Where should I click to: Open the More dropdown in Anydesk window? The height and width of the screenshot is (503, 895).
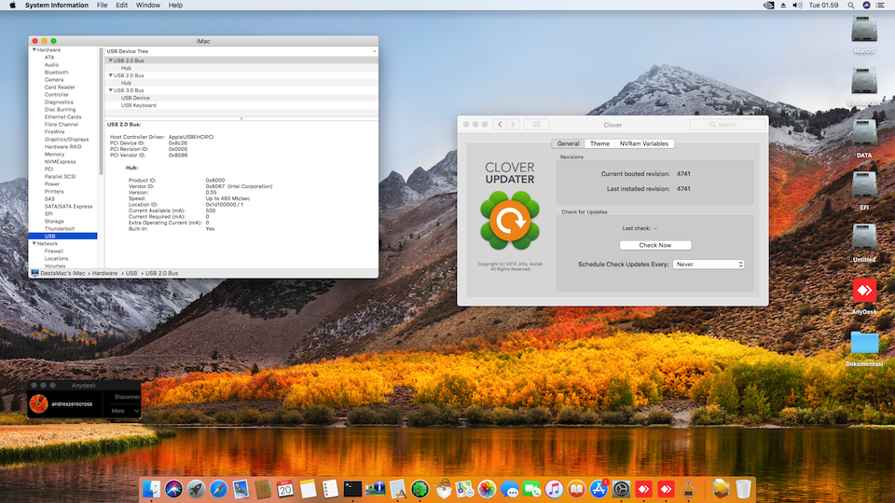(125, 411)
